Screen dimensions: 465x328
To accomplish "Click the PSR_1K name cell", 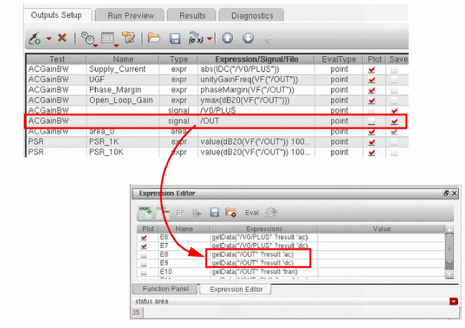I will 122,142.
